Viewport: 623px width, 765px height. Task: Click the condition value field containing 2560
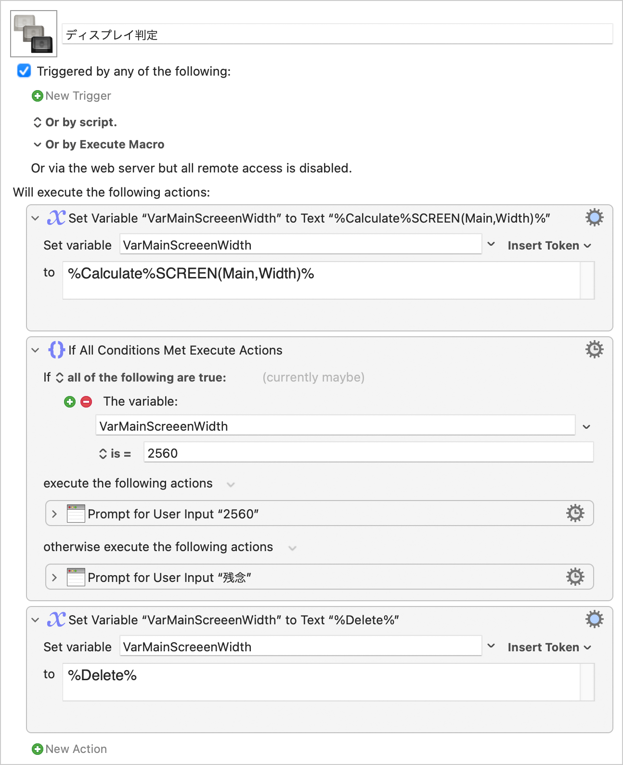[x=368, y=453]
